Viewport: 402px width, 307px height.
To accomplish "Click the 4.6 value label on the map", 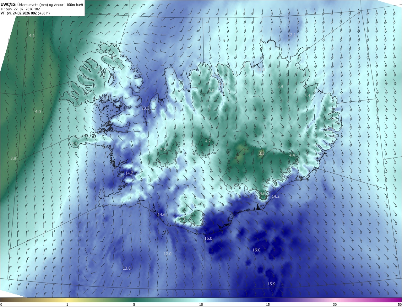I will tap(263, 194).
